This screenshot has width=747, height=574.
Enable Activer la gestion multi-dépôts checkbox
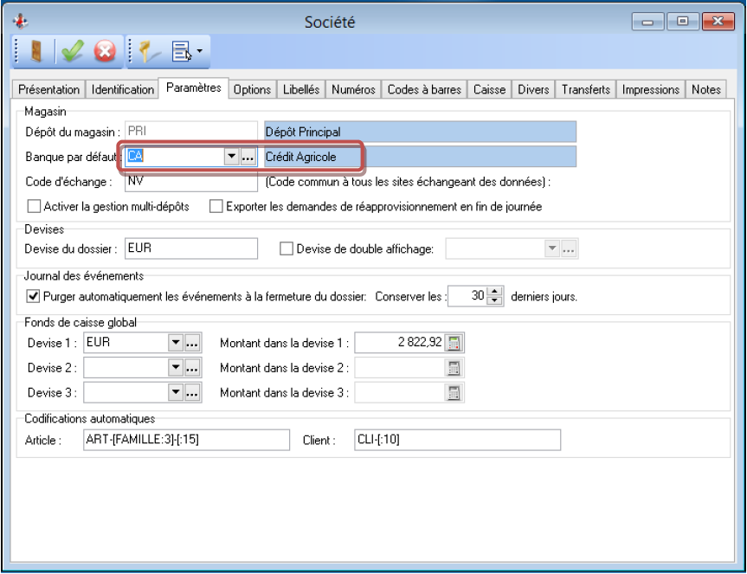click(35, 207)
